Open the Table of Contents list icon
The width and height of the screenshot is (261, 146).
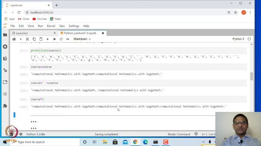[x=5, y=94]
